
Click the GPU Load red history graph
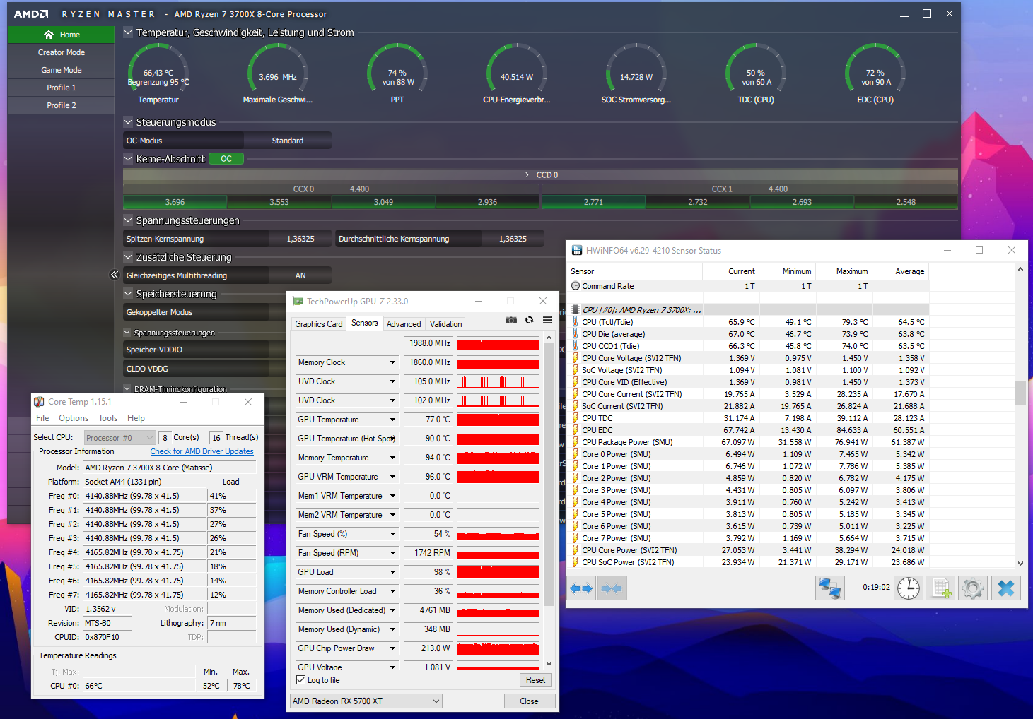point(498,572)
